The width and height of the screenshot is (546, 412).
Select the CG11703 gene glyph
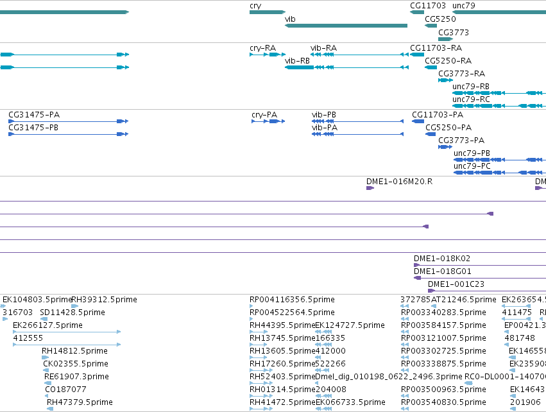(x=417, y=12)
